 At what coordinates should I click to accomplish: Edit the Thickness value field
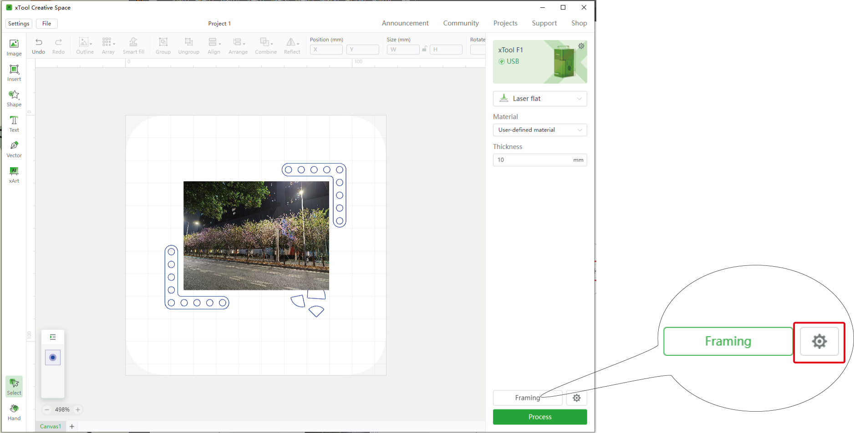[540, 160]
